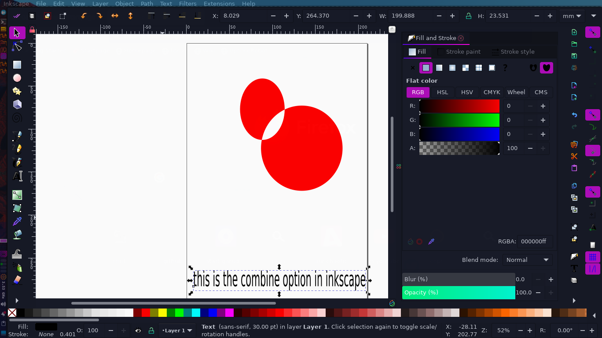The image size is (602, 338).
Task: Select the Star and polygon tool
Action: (17, 91)
